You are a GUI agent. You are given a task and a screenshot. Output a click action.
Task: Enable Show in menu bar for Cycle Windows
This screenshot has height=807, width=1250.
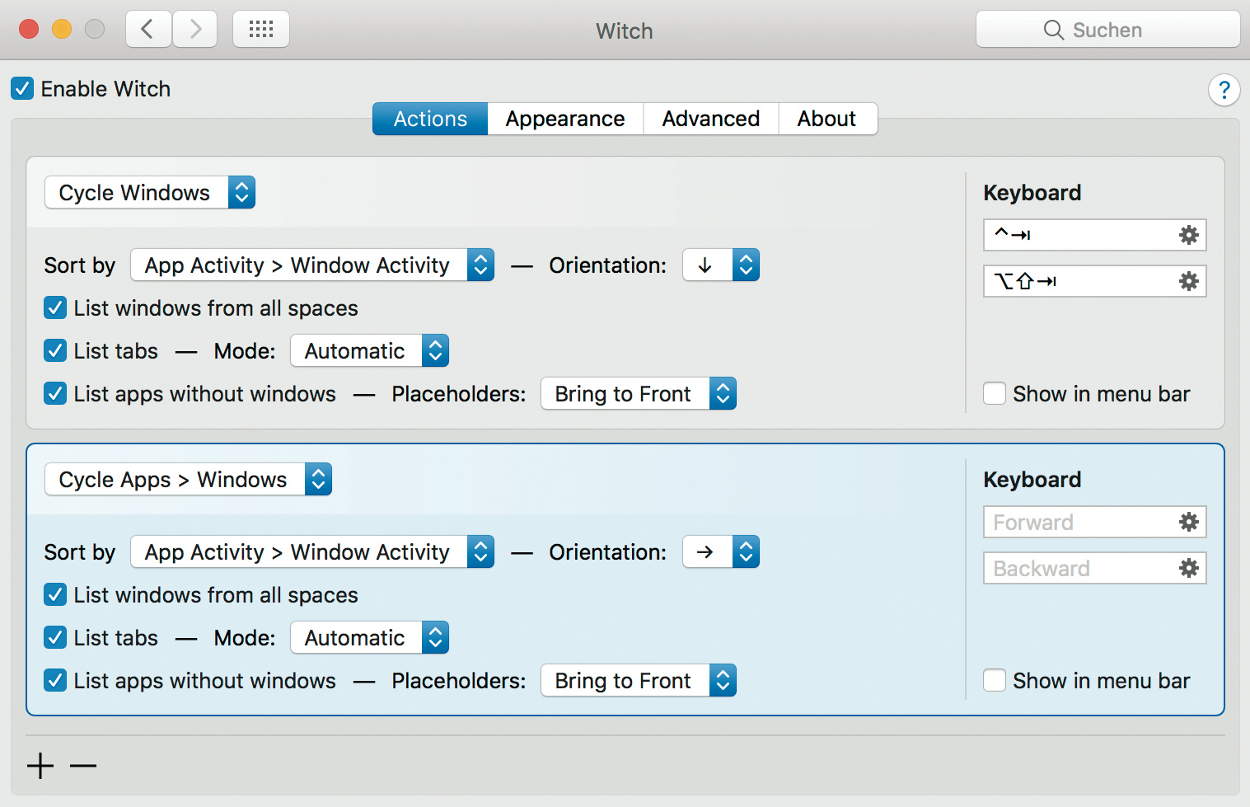(x=995, y=394)
